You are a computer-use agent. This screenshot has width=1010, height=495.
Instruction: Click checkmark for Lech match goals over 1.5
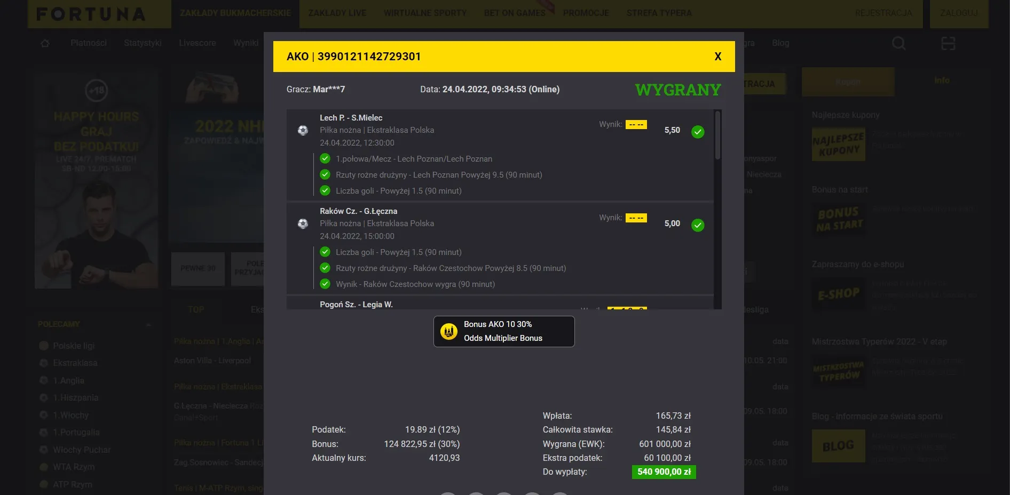point(325,190)
